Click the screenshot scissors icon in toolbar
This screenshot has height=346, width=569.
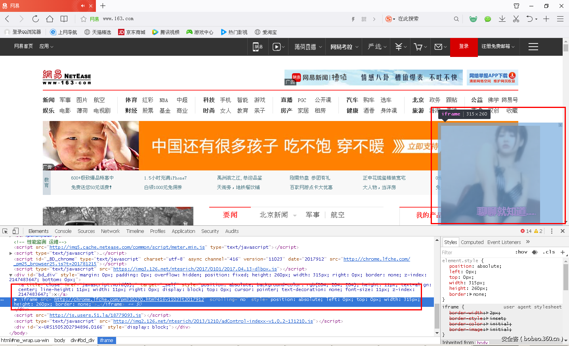click(516, 19)
